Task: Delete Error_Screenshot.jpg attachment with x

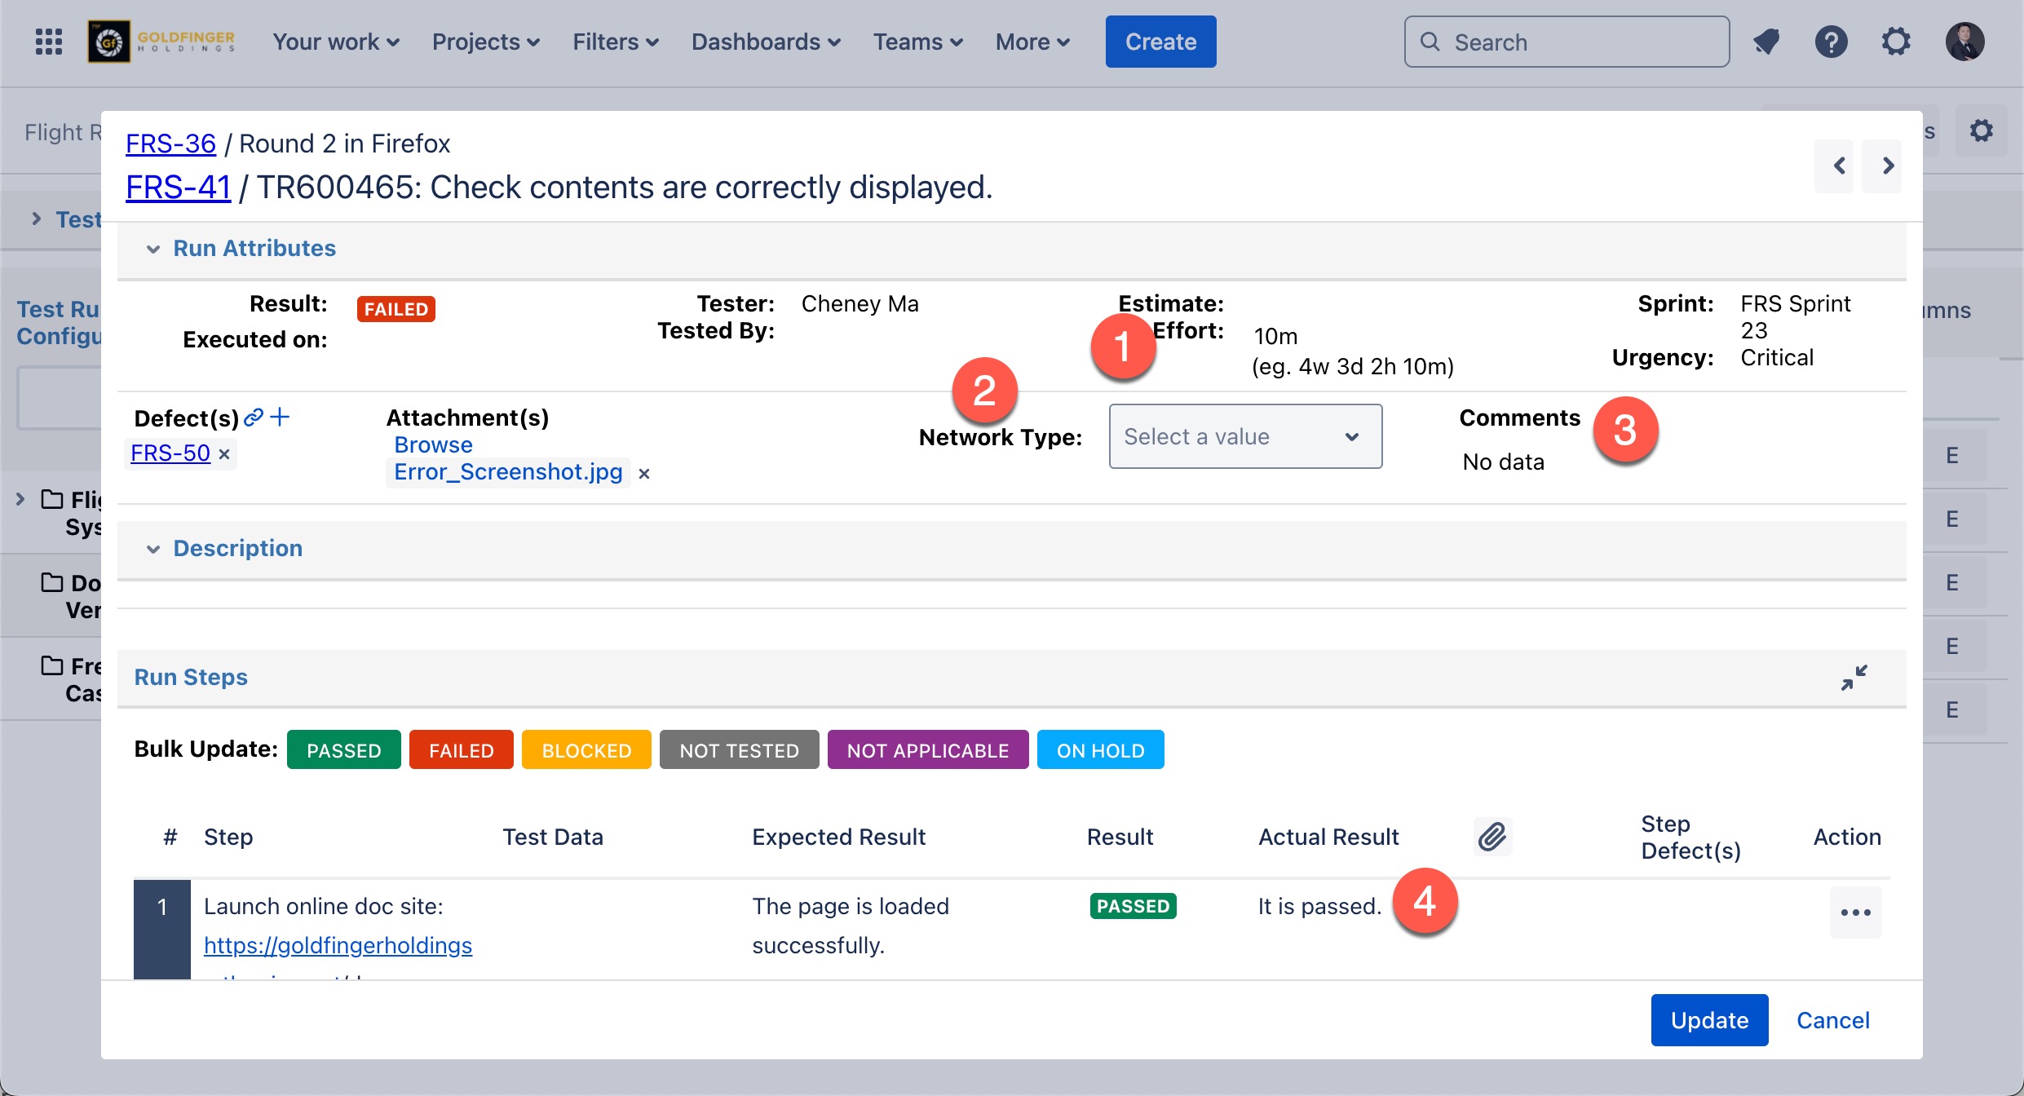Action: [x=644, y=474]
